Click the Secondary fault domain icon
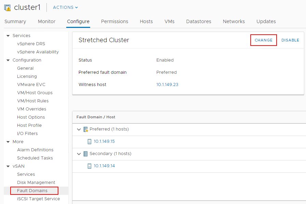 (x=85, y=154)
